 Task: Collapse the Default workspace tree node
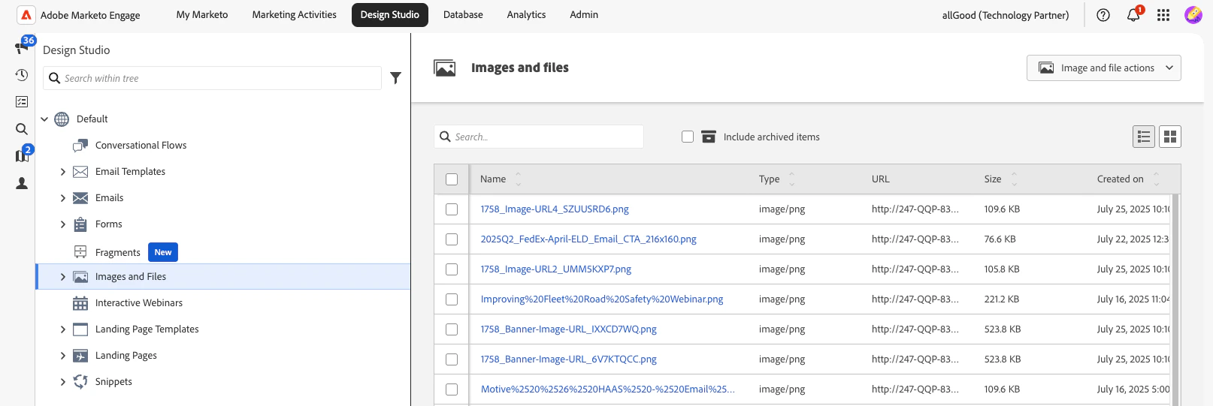tap(44, 119)
